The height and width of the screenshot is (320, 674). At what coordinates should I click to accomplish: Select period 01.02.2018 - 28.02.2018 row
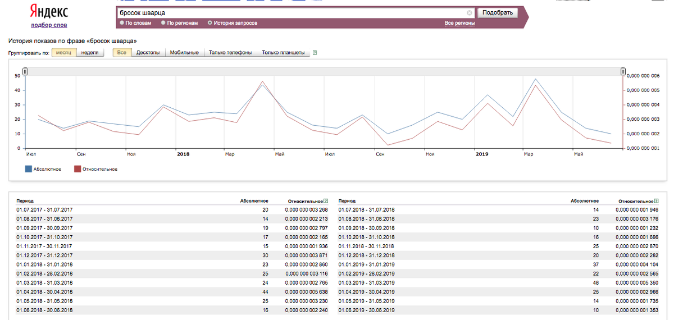(x=173, y=273)
